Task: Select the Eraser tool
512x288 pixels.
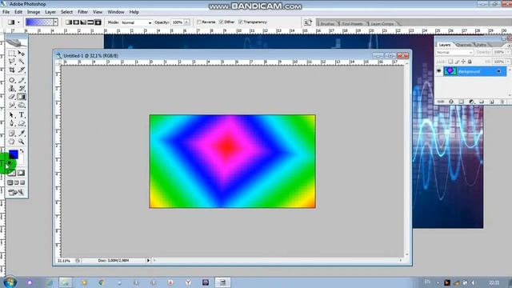Action: coord(12,97)
